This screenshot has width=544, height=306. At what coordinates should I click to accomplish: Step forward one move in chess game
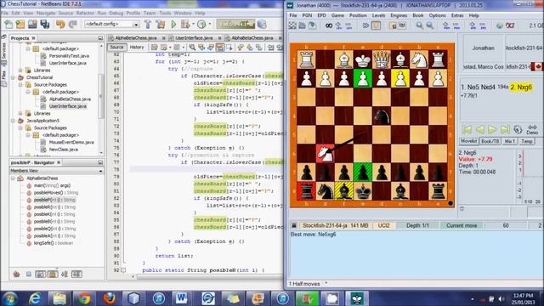[x=492, y=129]
